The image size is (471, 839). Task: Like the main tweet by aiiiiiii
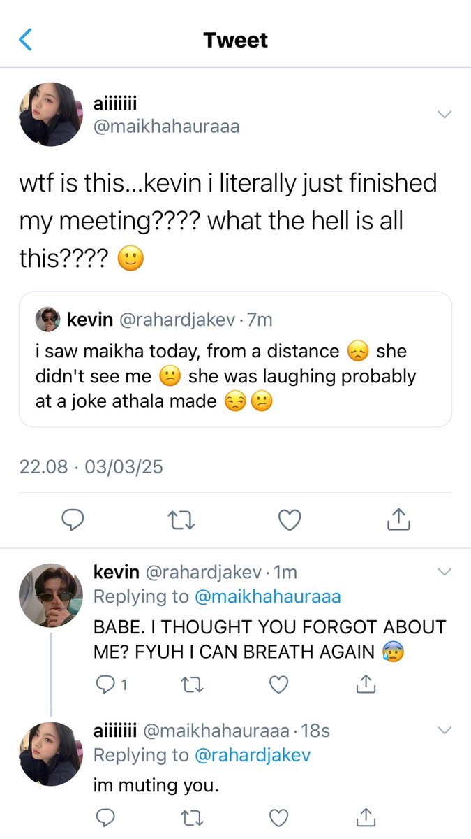pyautogui.click(x=290, y=520)
